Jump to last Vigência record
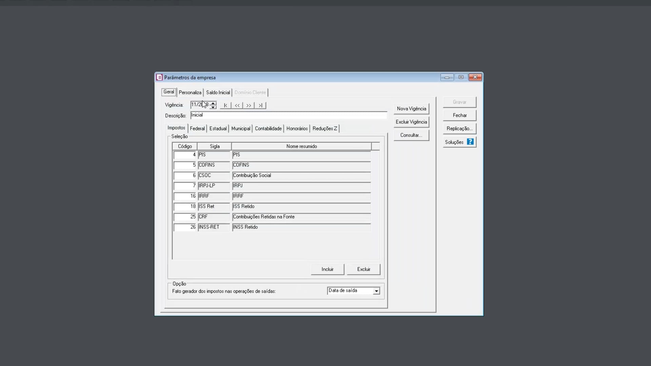The height and width of the screenshot is (366, 651). (x=260, y=105)
